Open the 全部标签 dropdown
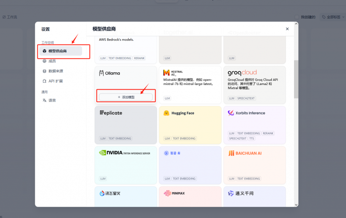The height and width of the screenshot is (218, 346). [x=333, y=17]
